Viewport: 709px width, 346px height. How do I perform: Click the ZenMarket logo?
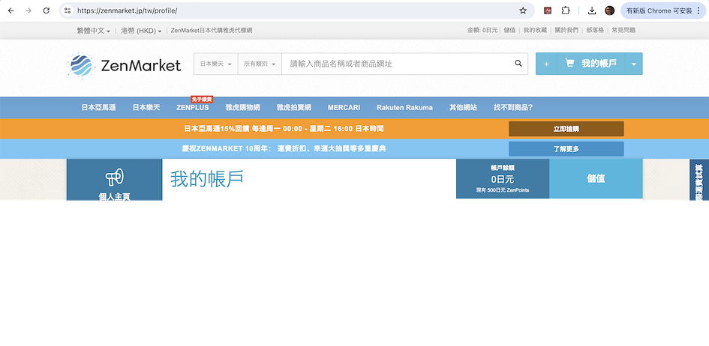point(125,65)
